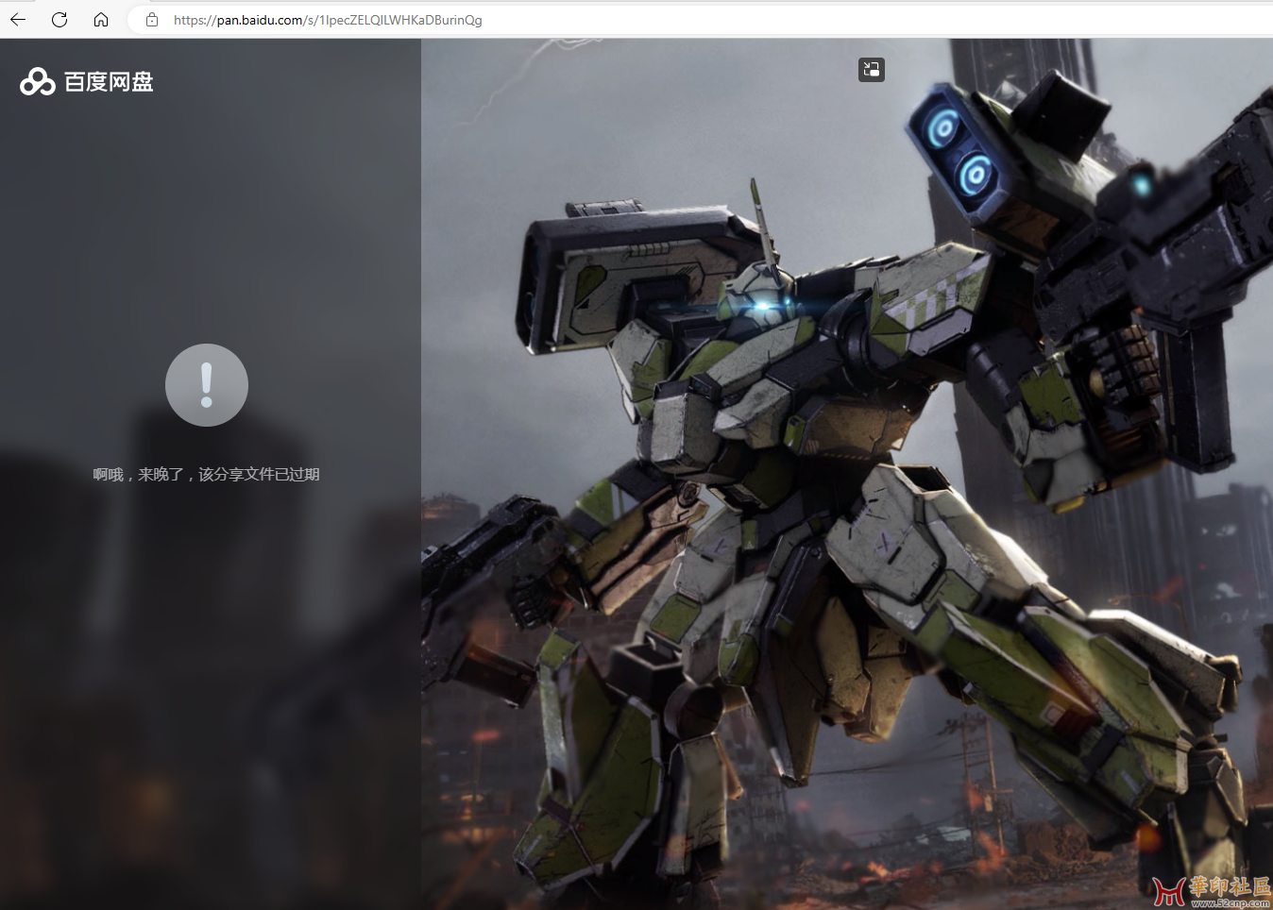Image resolution: width=1273 pixels, height=910 pixels.
Task: Go back using the browser back arrow
Action: pyautogui.click(x=18, y=20)
